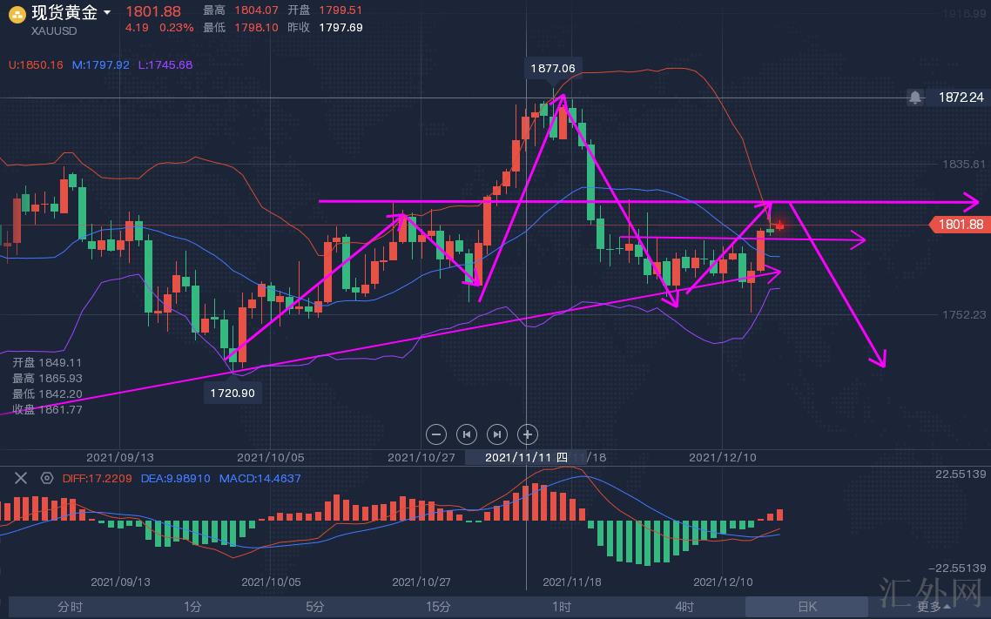Image resolution: width=991 pixels, height=619 pixels.
Task: Zoom in the chart with plus button
Action: click(527, 434)
